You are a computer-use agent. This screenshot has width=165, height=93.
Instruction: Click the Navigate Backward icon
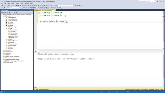pos(3,6)
